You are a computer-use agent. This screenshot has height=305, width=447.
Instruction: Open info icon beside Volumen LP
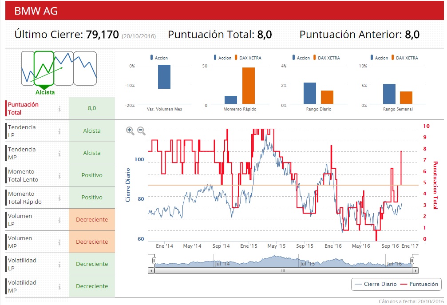tap(59, 220)
